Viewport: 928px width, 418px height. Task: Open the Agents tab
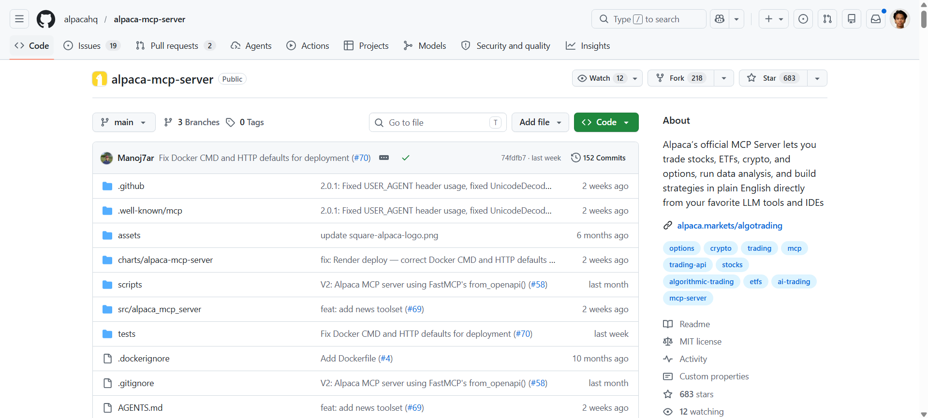pos(251,45)
